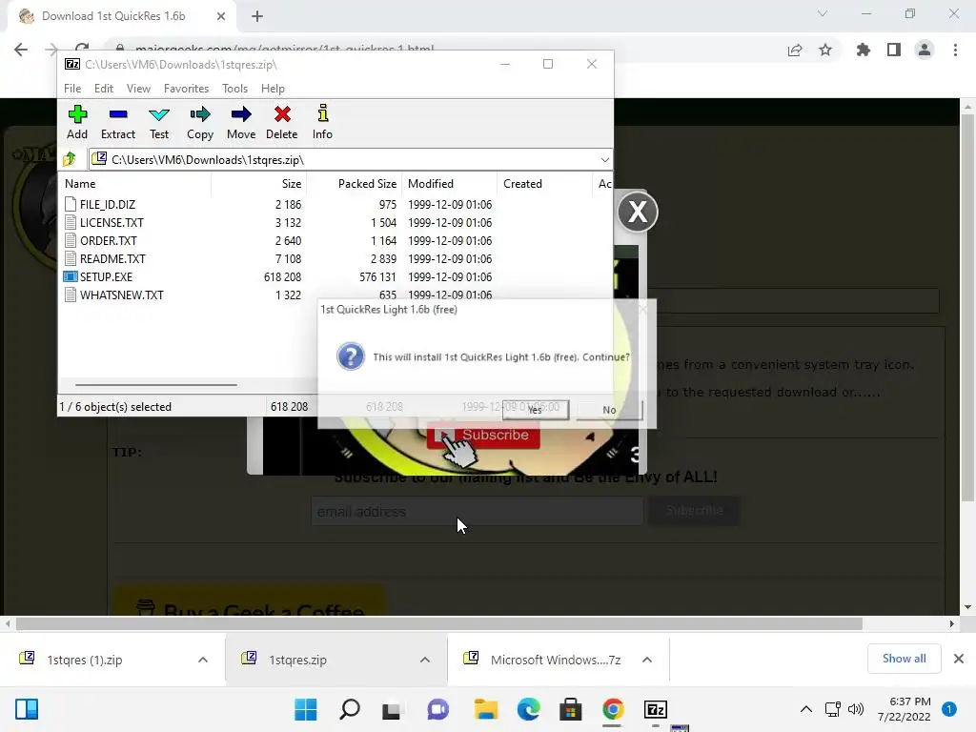
Task: Click No in the install confirmation dialog
Action: tap(609, 410)
